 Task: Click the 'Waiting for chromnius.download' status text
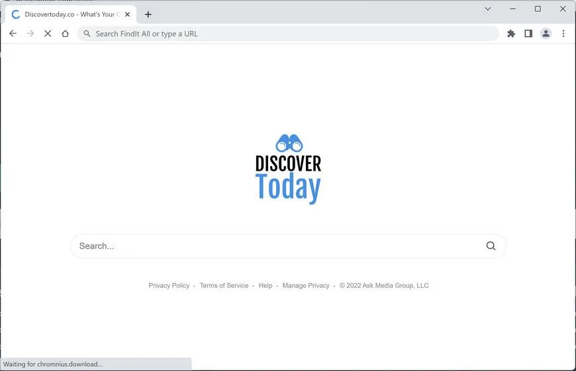[x=53, y=364]
